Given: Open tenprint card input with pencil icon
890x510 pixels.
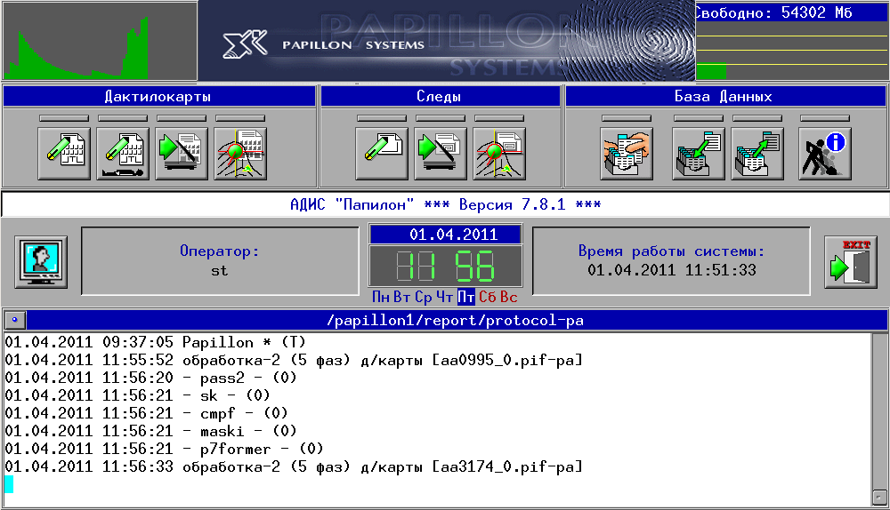Looking at the screenshot, I should coord(64,154).
